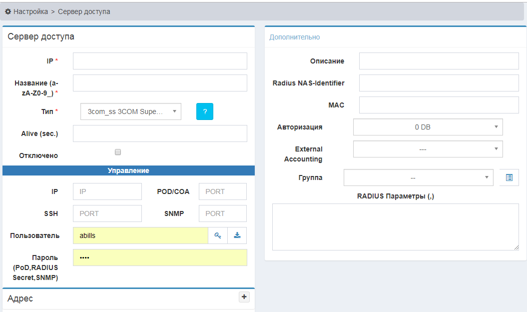Click the Дополнительно panel header link
The width and height of the screenshot is (527, 312).
coord(295,37)
